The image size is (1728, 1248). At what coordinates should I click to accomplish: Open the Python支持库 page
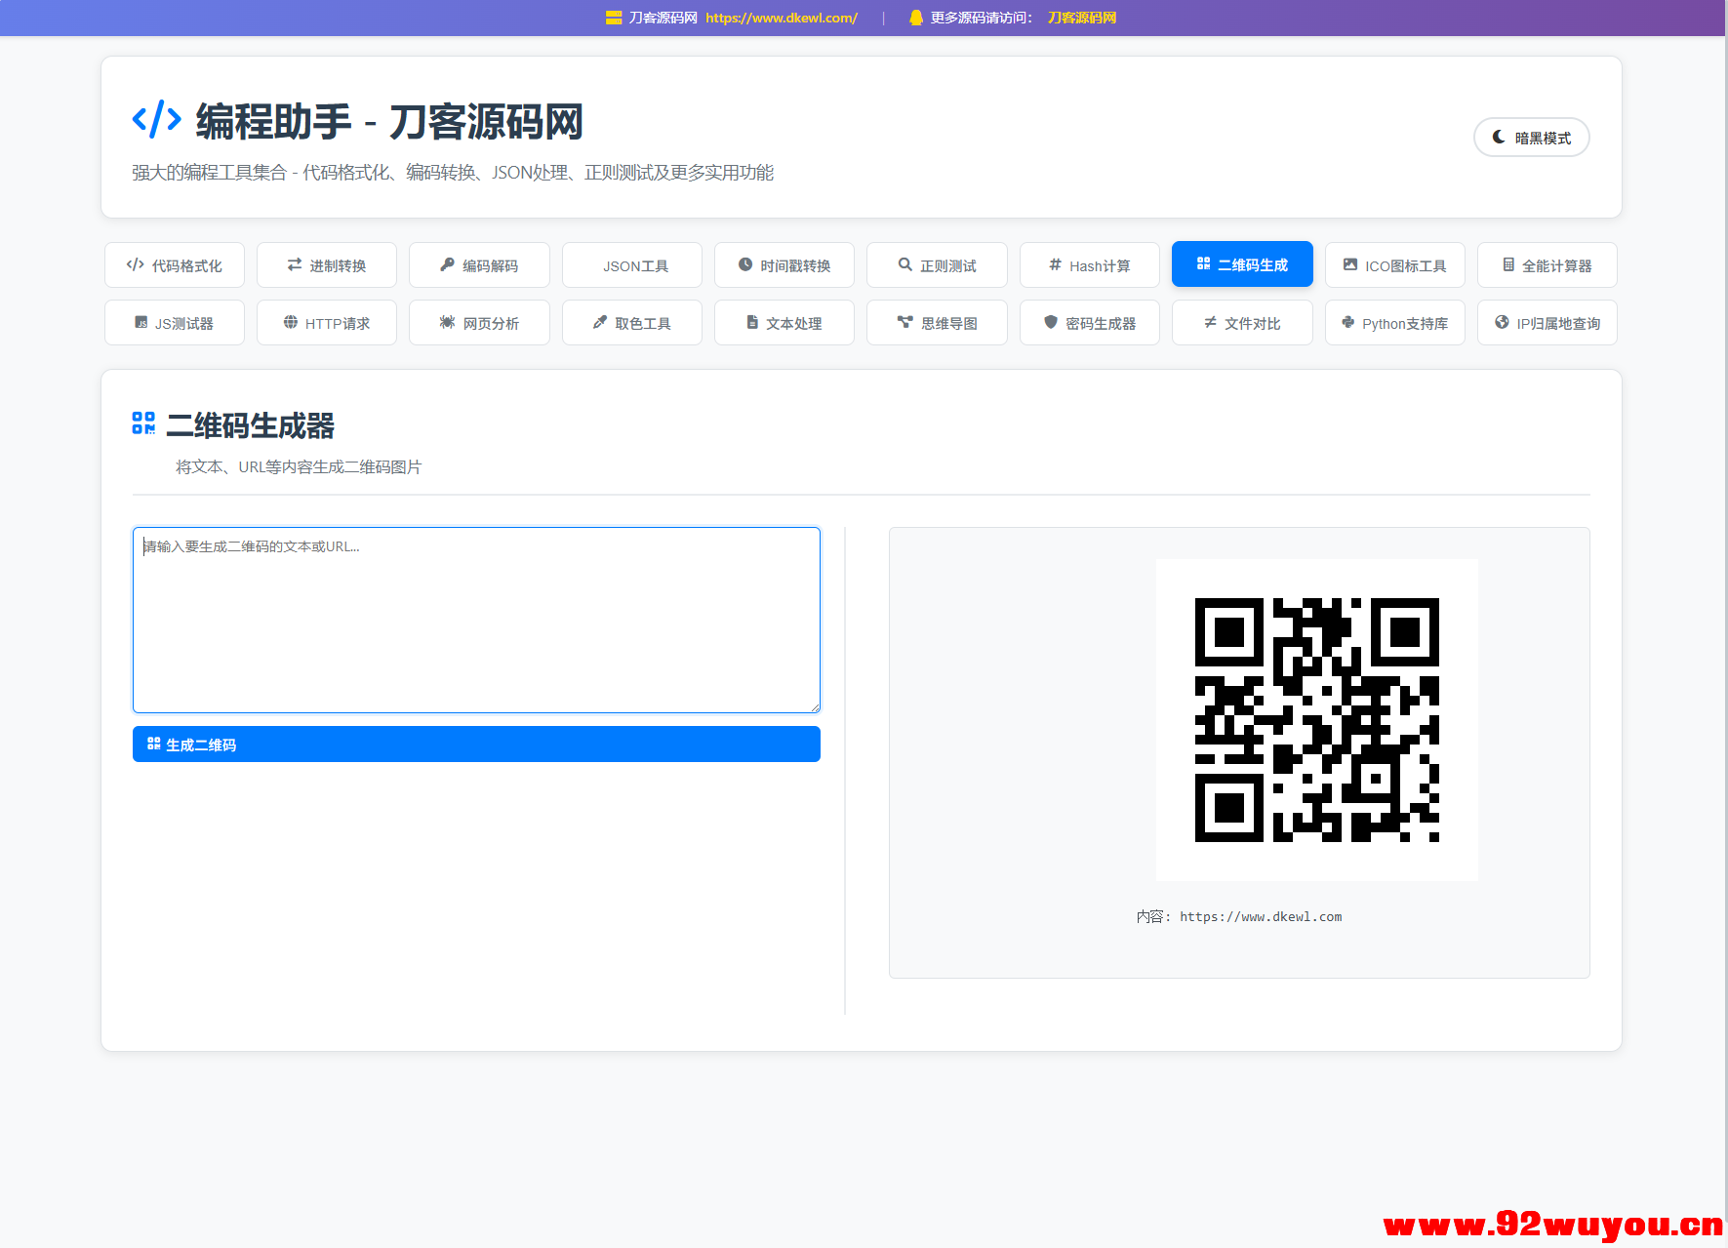[1394, 322]
